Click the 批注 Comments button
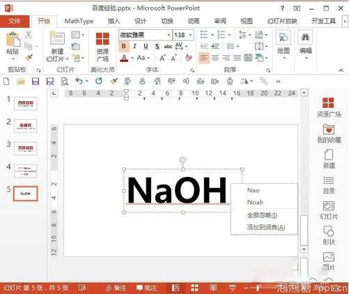The width and height of the screenshot is (349, 294). pyautogui.click(x=147, y=288)
